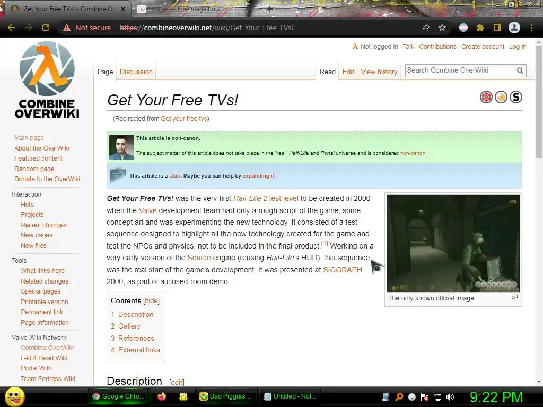Screen dimensions: 543x407
Task: Click the network tray icon
Action: [x=437, y=397]
